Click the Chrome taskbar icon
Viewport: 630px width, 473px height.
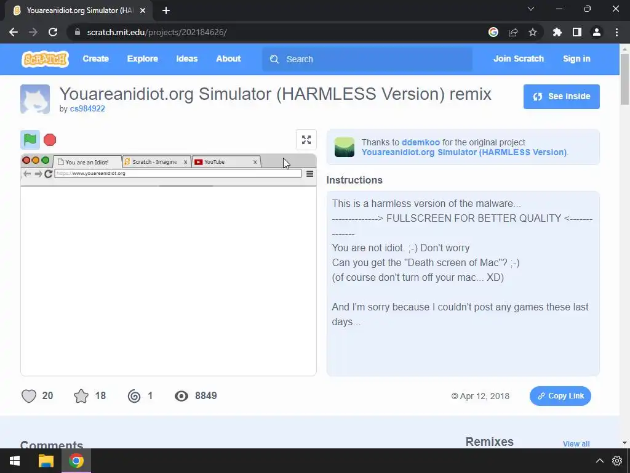(x=76, y=461)
